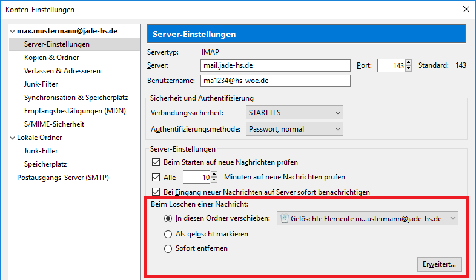Collapse the Lokale Ordner tree node
This screenshot has height=280, width=476.
(13, 138)
